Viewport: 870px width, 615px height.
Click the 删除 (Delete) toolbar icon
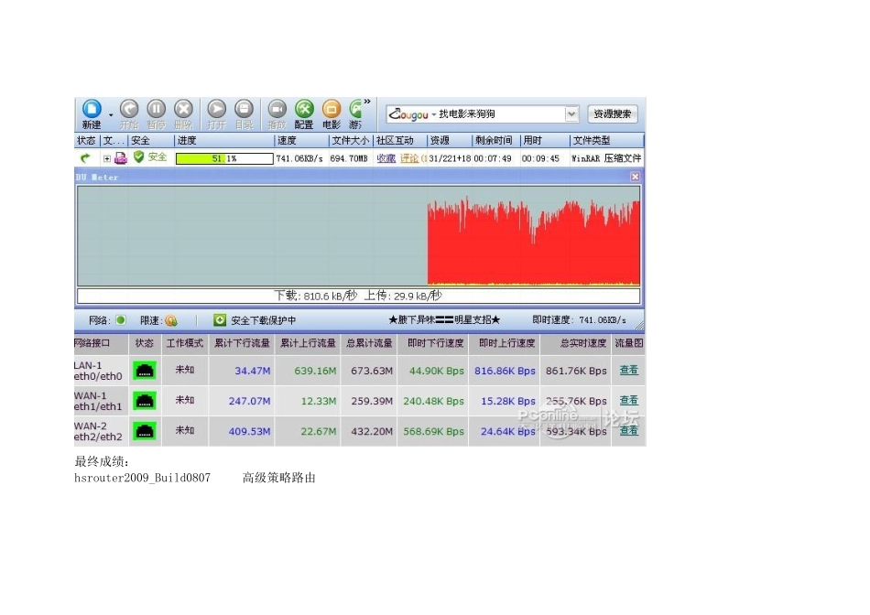point(183,110)
